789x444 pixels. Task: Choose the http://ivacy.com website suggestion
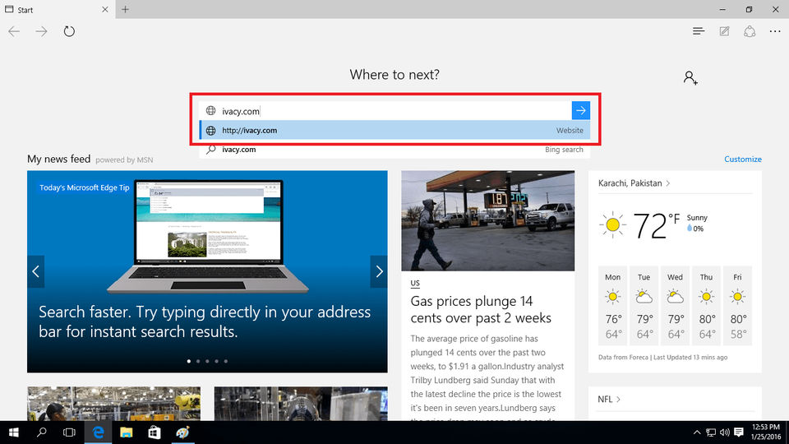(395, 131)
